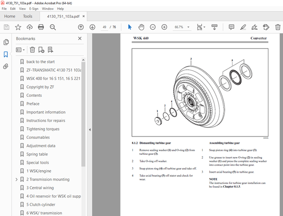Open the 'ZF-TRANSMATIC 4130 751 103a' bookmark
This screenshot has width=283, height=216.
[54, 70]
